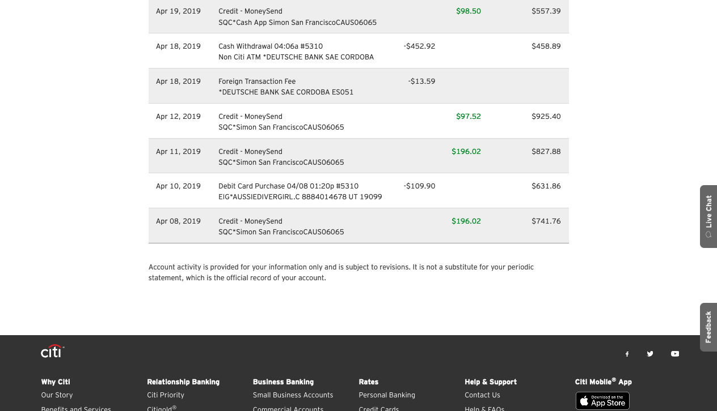Open Citi's Facebook page icon

[627, 354]
